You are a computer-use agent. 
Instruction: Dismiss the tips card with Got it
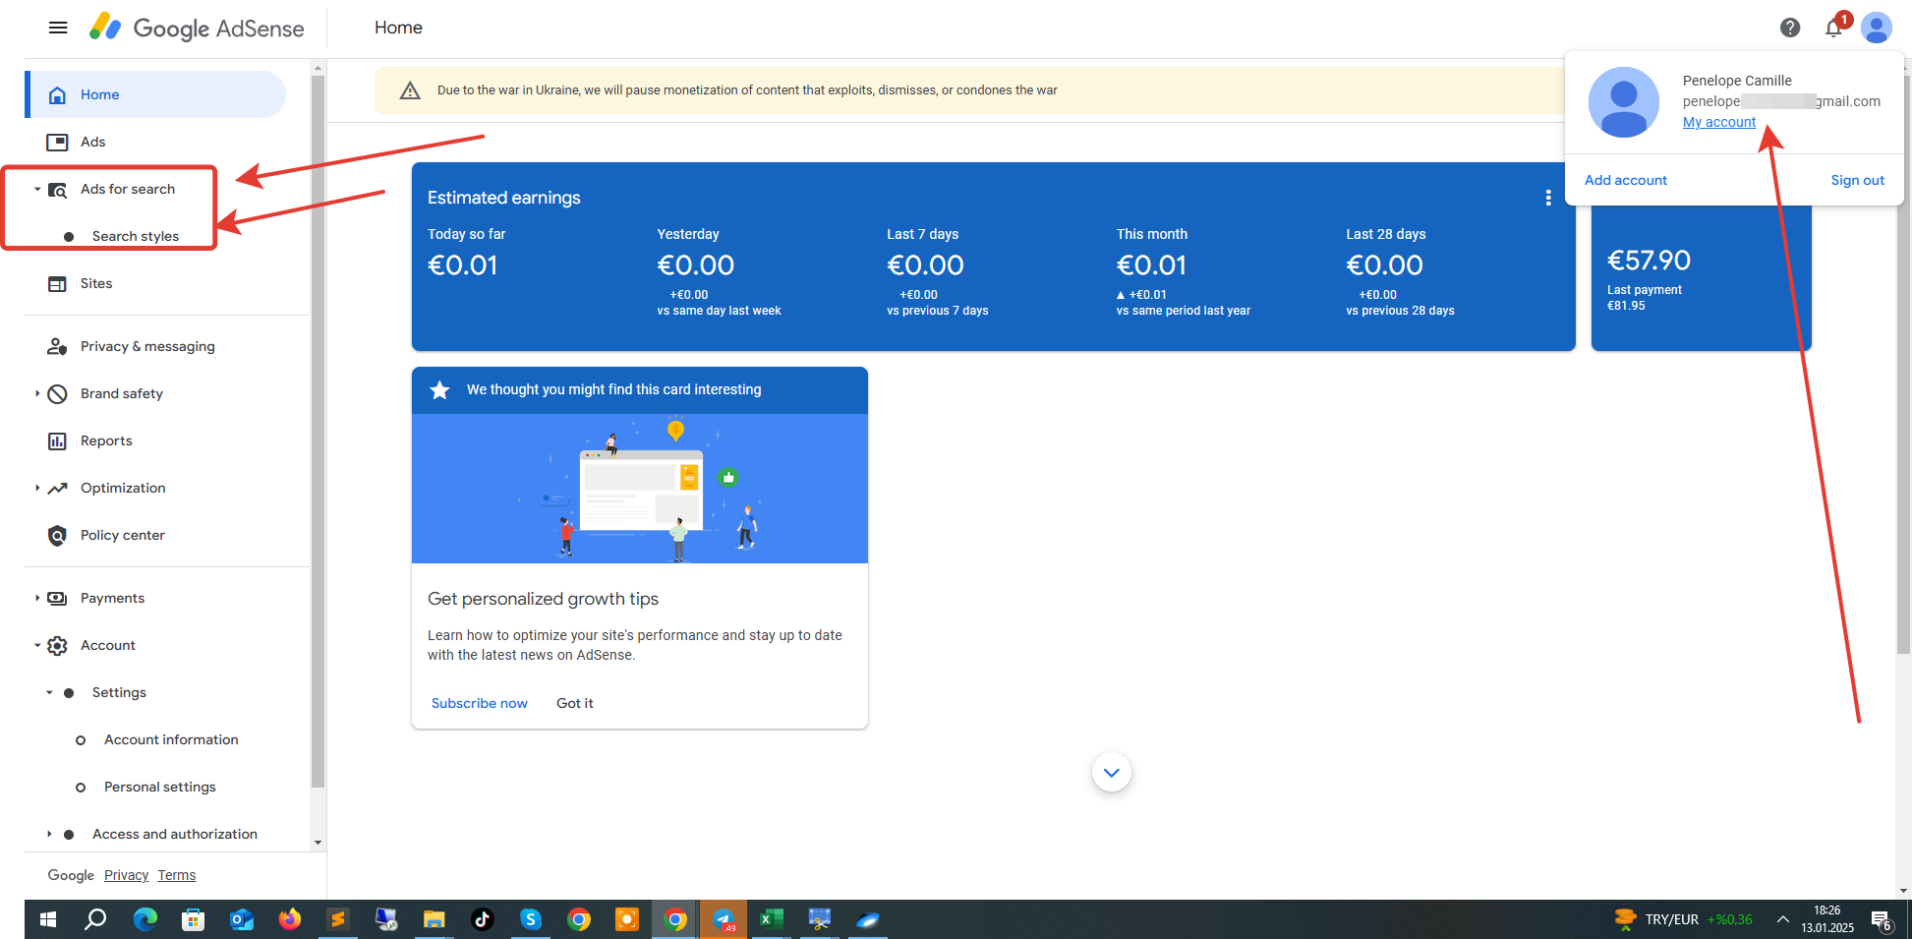tap(575, 703)
